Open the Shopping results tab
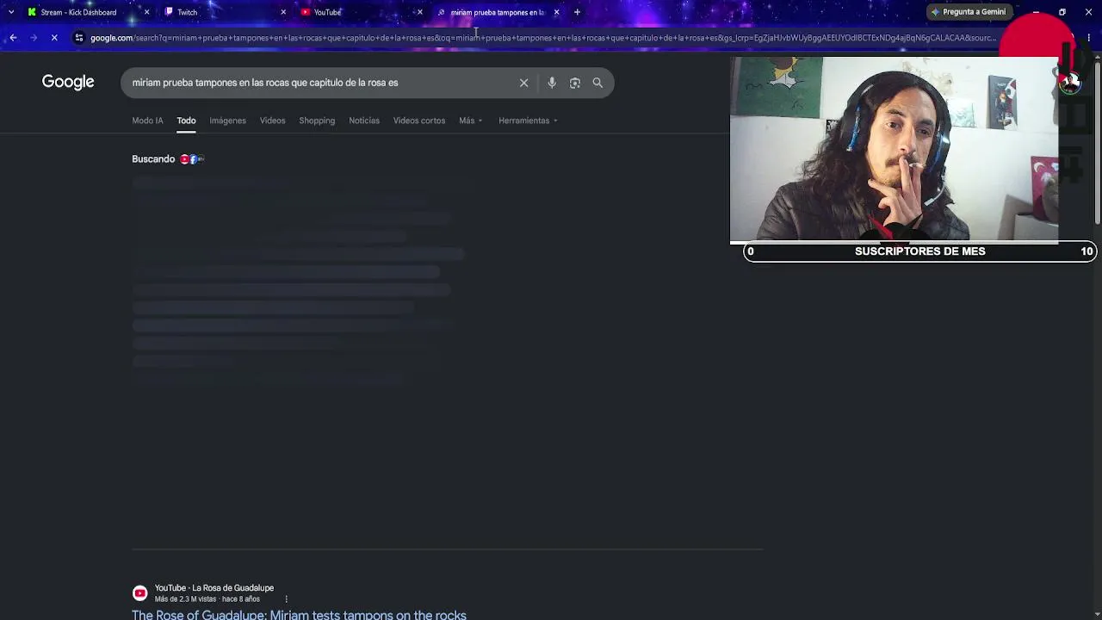The width and height of the screenshot is (1102, 620). [x=317, y=121]
